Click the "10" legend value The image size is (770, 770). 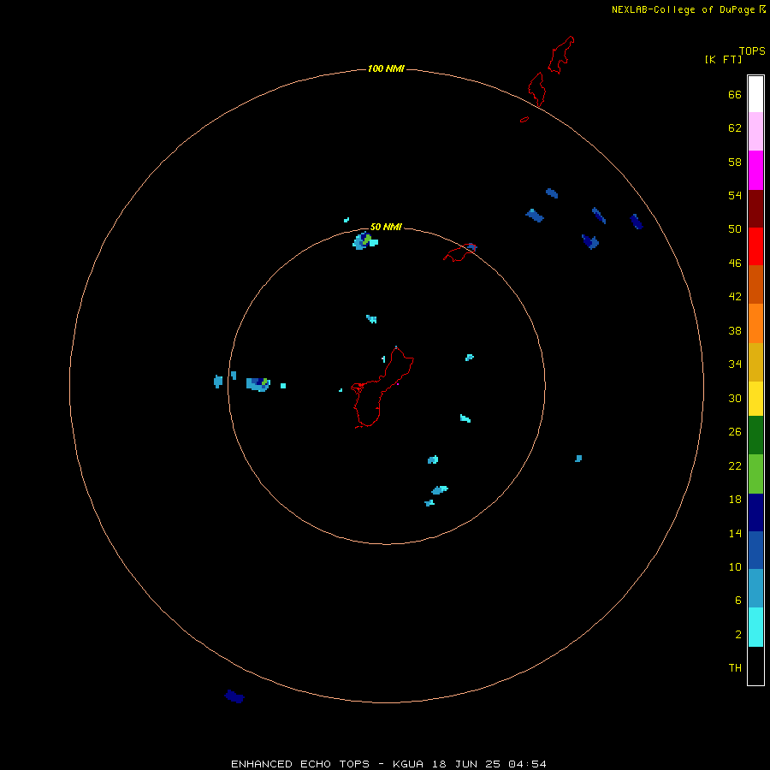pos(735,567)
